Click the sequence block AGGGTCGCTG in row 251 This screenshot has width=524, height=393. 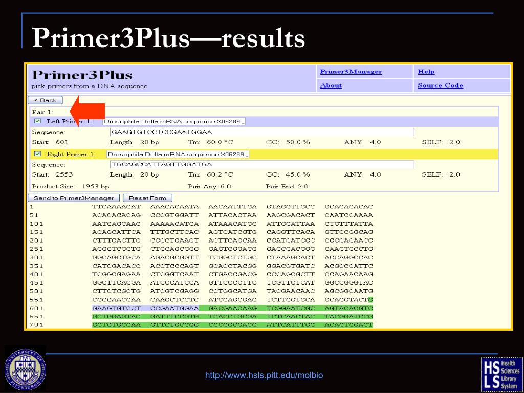coord(116,249)
